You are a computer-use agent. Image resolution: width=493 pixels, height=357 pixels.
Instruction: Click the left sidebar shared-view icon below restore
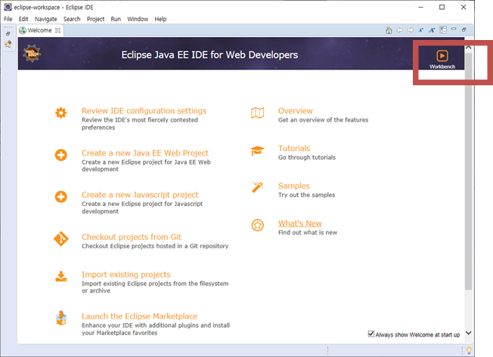pos(8,44)
